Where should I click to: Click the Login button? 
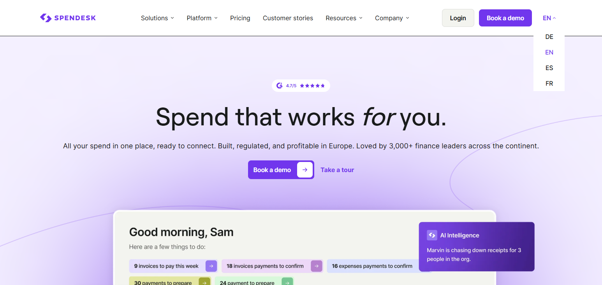(458, 18)
